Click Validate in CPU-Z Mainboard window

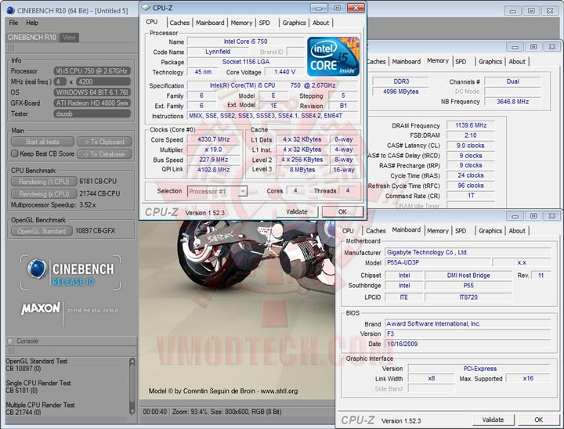pos(493,420)
